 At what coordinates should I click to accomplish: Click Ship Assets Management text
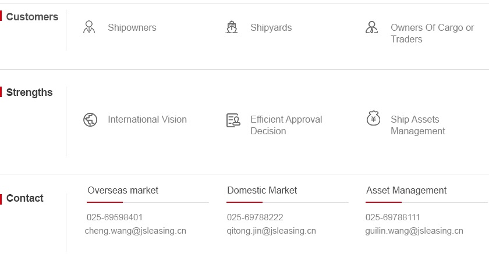(417, 125)
